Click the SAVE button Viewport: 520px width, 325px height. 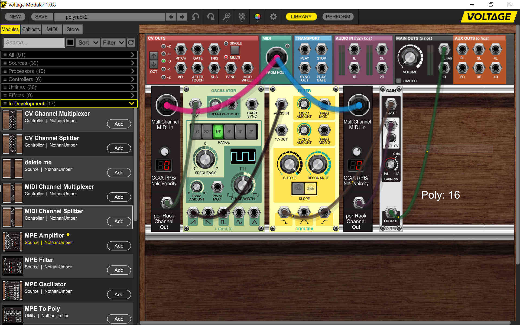coord(41,17)
